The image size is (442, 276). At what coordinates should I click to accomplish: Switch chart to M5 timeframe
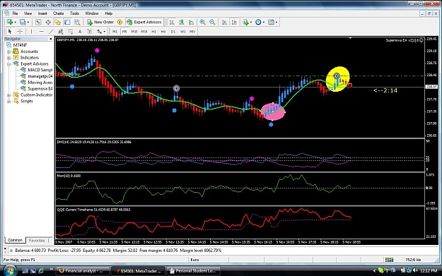[124, 32]
